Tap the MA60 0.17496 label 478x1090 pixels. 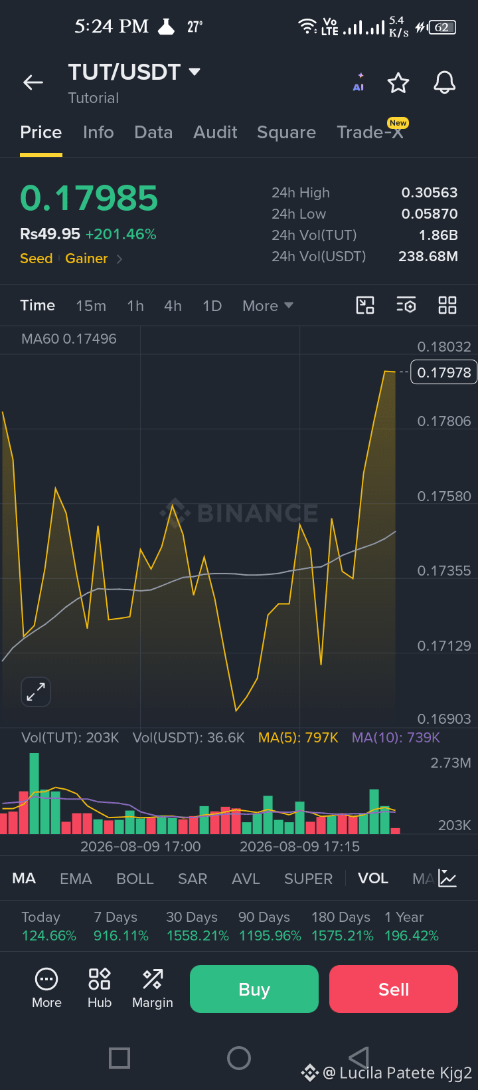[x=69, y=339]
